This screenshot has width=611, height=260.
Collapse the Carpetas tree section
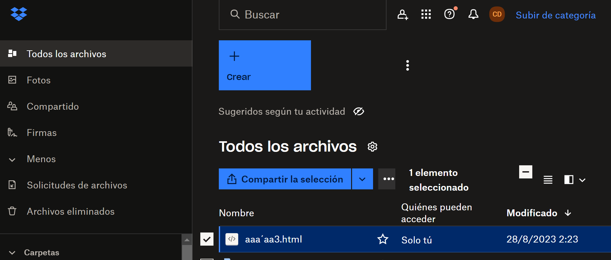coord(13,252)
